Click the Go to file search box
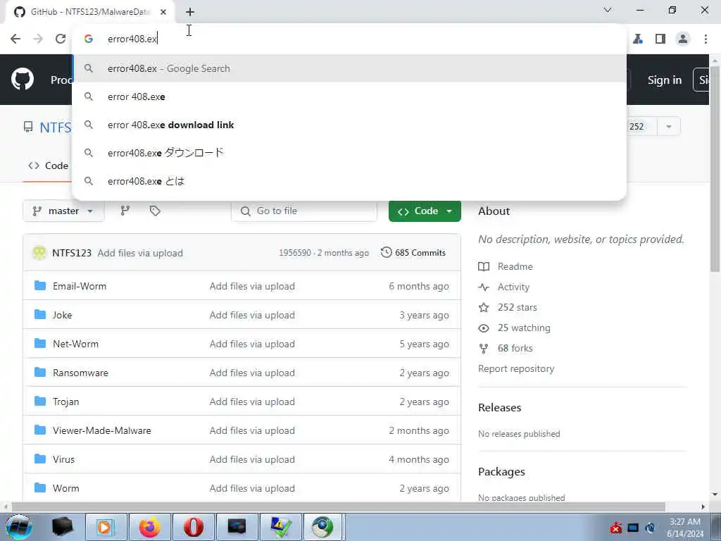The width and height of the screenshot is (721, 541). point(304,211)
